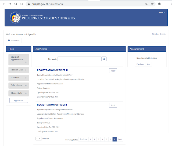Open the Registration Officer II posting title

tap(52, 70)
